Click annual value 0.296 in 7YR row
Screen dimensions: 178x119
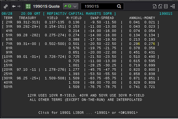tap(134, 44)
